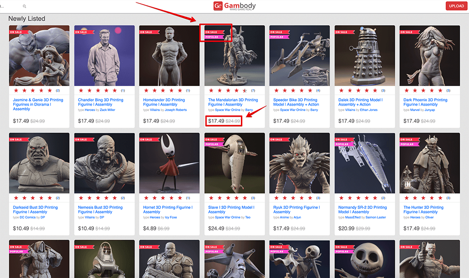Click the Ryuk 3D Printing Figurine title
This screenshot has height=278, width=469.
(296, 209)
